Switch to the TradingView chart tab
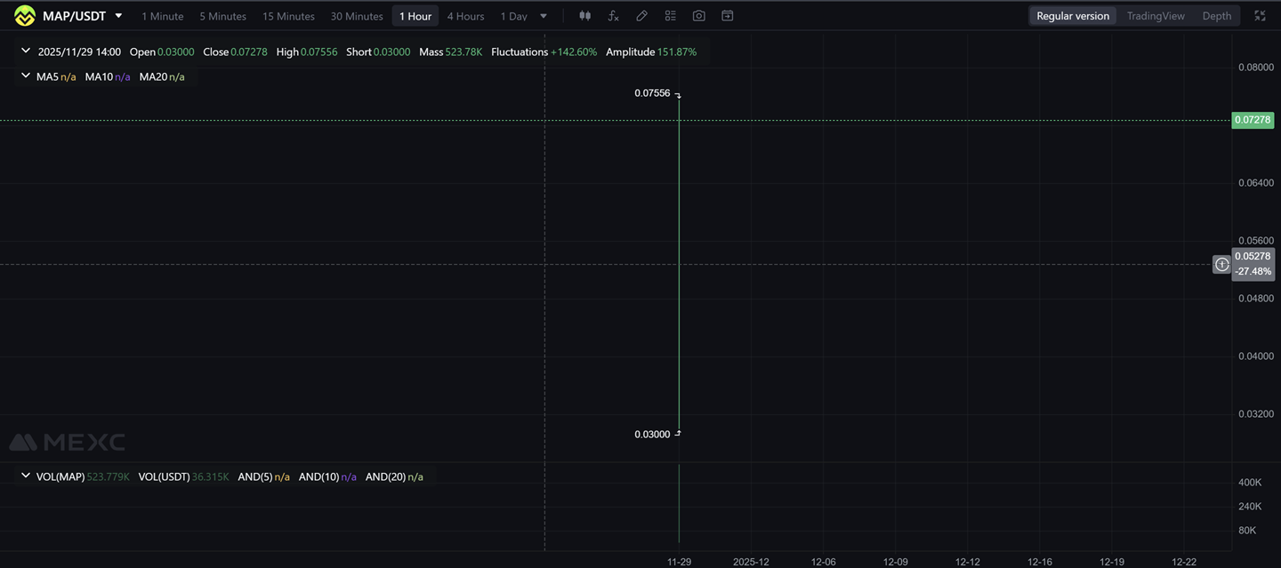Image resolution: width=1281 pixels, height=568 pixels. point(1155,16)
